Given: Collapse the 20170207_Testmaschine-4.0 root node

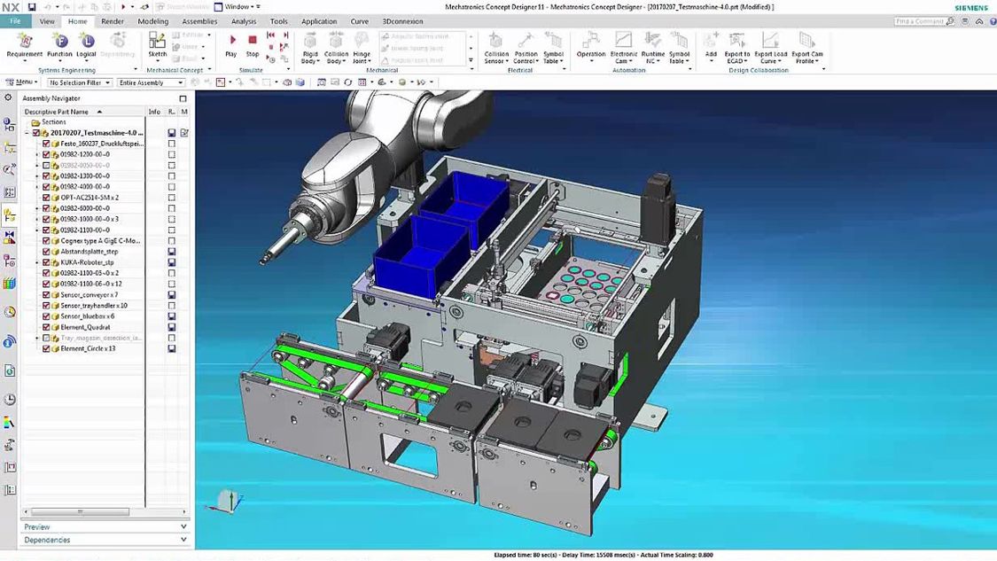Looking at the screenshot, I should coord(27,133).
